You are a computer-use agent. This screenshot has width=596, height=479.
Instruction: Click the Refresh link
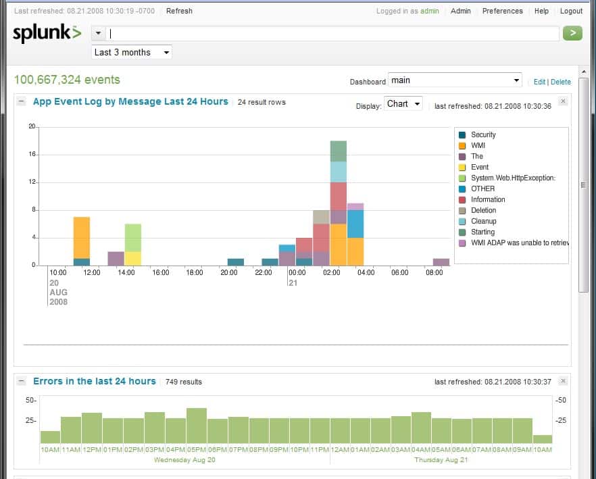click(179, 11)
